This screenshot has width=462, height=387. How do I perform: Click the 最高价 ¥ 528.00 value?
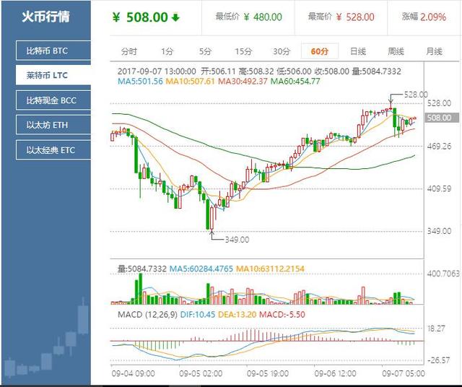coord(341,17)
